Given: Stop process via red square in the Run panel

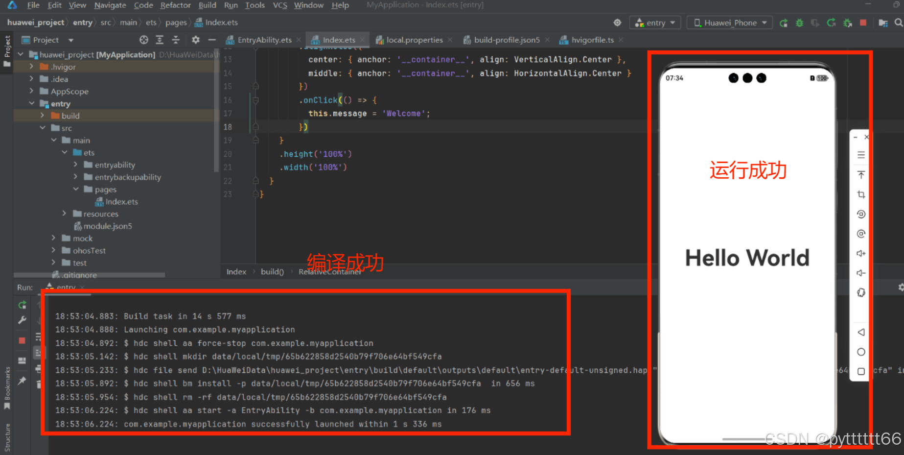Looking at the screenshot, I should 22,340.
